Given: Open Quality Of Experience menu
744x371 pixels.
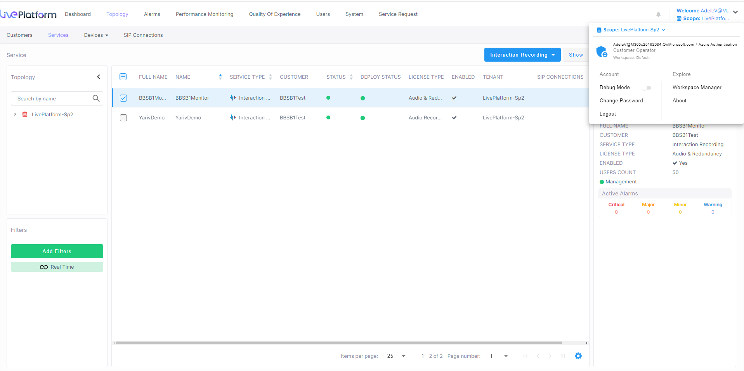Looking at the screenshot, I should tap(275, 14).
